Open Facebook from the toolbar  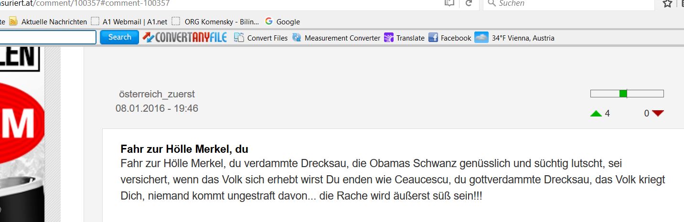click(433, 38)
